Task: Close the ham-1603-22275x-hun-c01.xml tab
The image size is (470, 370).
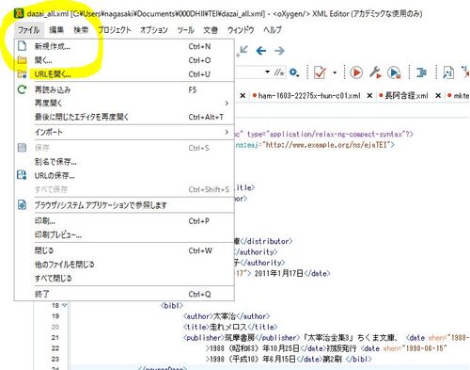Action: pos(369,95)
